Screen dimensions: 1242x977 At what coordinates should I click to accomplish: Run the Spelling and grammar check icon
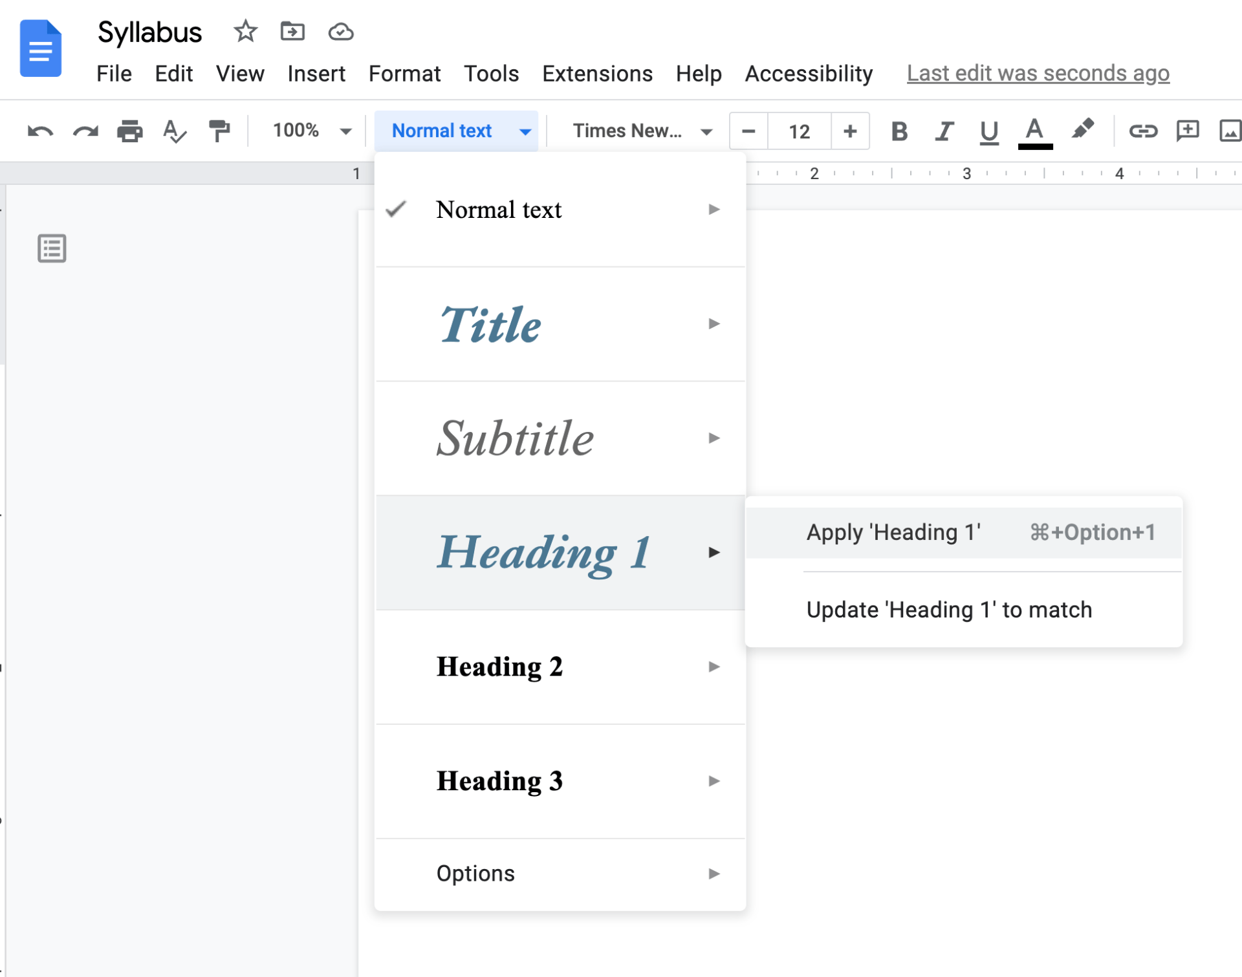pos(173,131)
